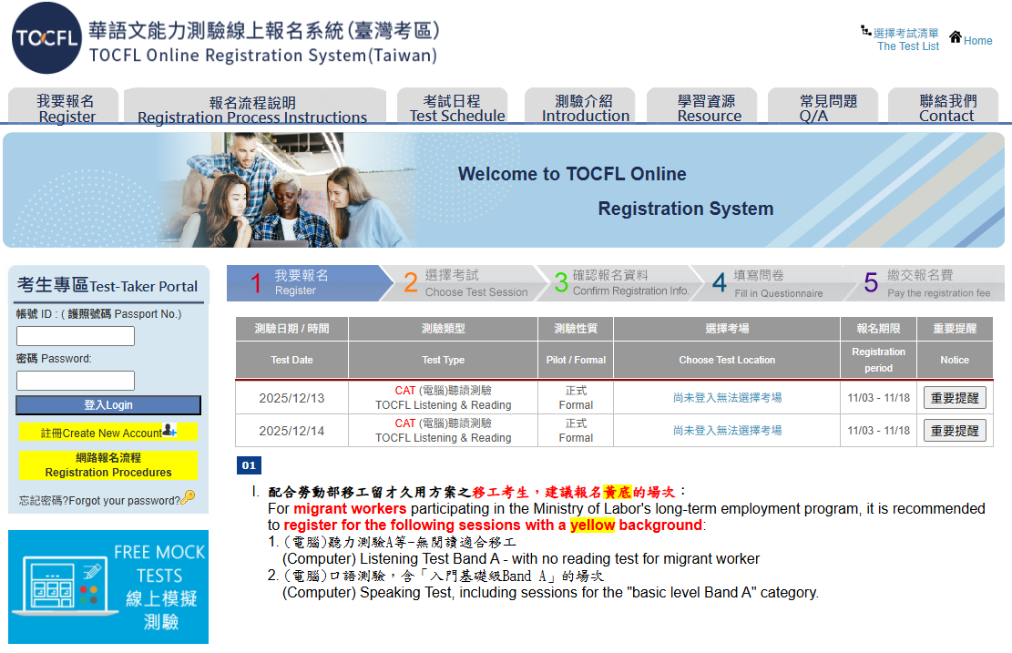Open Registration Process Instructions tab

[x=252, y=109]
